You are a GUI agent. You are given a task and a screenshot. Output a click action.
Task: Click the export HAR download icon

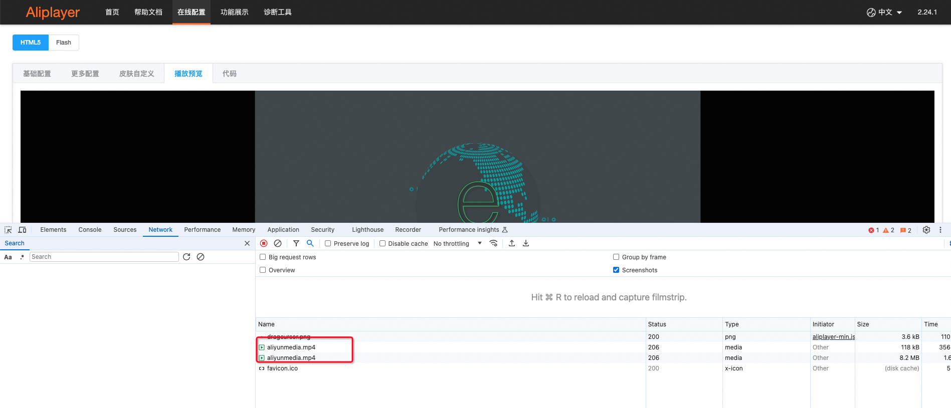[x=526, y=243]
